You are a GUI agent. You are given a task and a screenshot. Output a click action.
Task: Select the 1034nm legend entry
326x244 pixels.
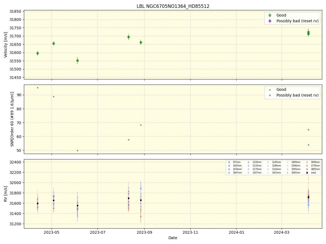click(x=235, y=169)
